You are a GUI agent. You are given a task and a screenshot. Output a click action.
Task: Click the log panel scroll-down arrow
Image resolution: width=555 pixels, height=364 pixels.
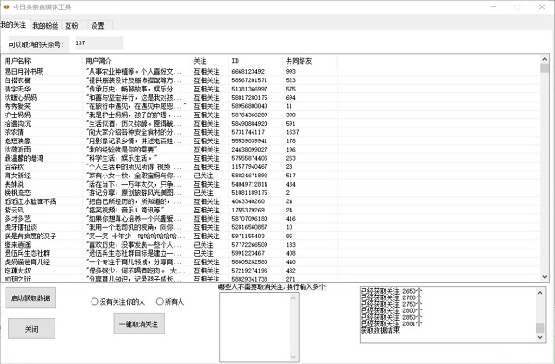pyautogui.click(x=540, y=337)
